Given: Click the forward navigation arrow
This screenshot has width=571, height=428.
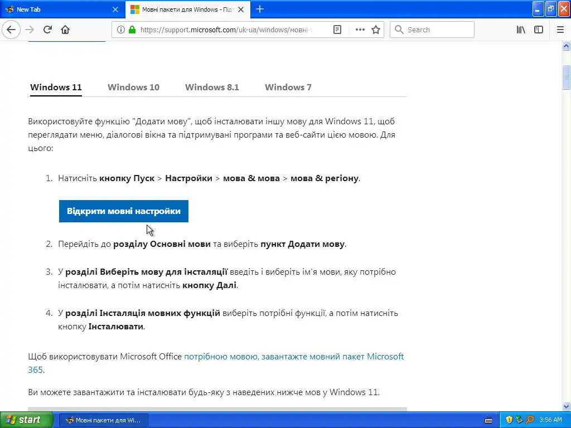Looking at the screenshot, I should pos(30,30).
